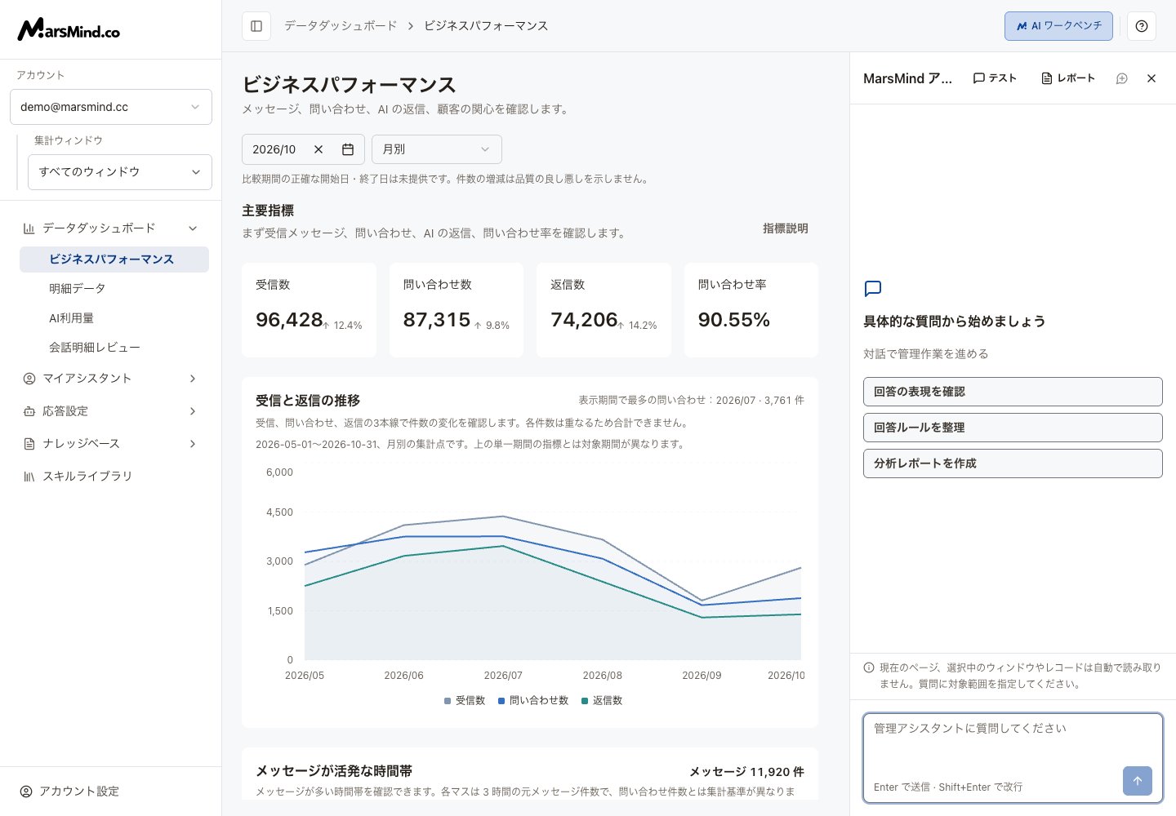Screen dimensions: 1176x816
Task: Open AI利用量 menu item
Action: pyautogui.click(x=114, y=318)
